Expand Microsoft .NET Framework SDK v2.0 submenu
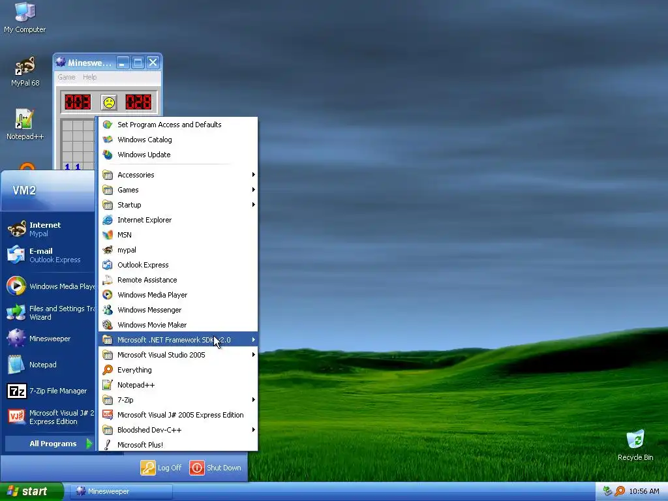 178,340
